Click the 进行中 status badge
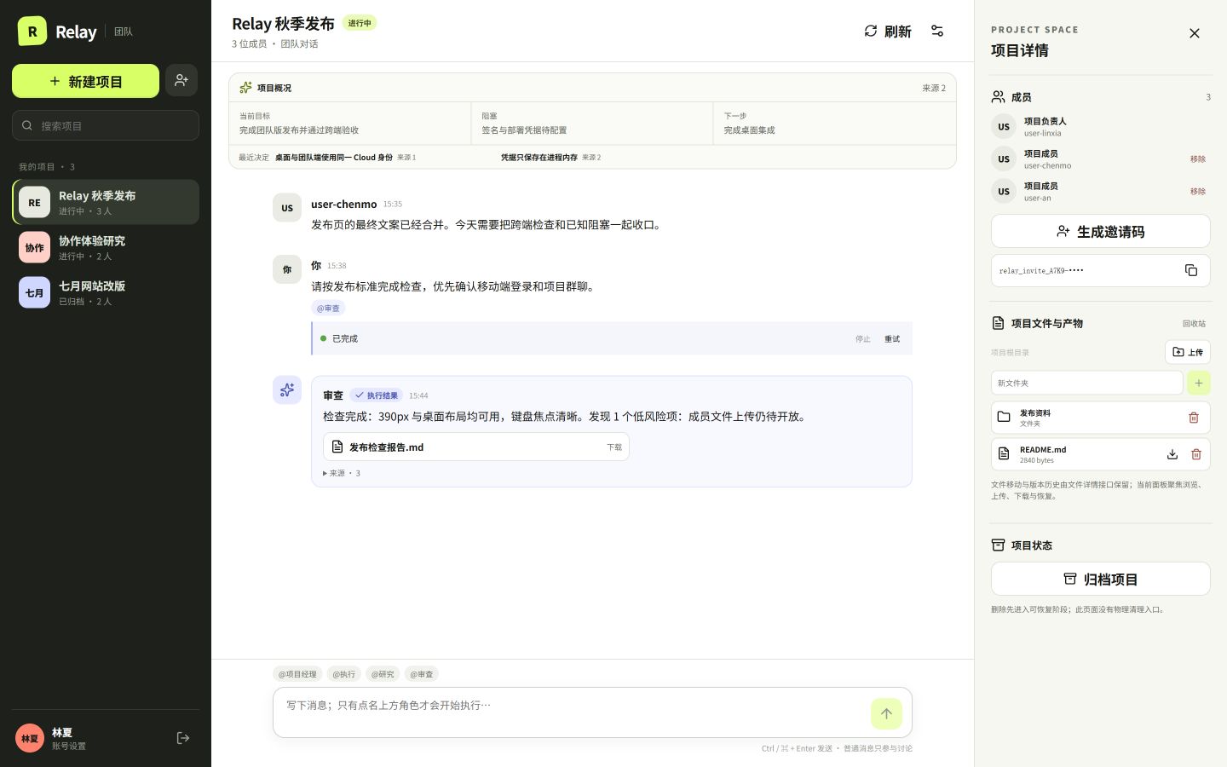The image size is (1227, 767). pos(360,23)
